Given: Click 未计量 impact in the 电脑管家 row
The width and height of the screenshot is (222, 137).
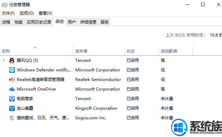Looking at the screenshot, I should 167,99.
